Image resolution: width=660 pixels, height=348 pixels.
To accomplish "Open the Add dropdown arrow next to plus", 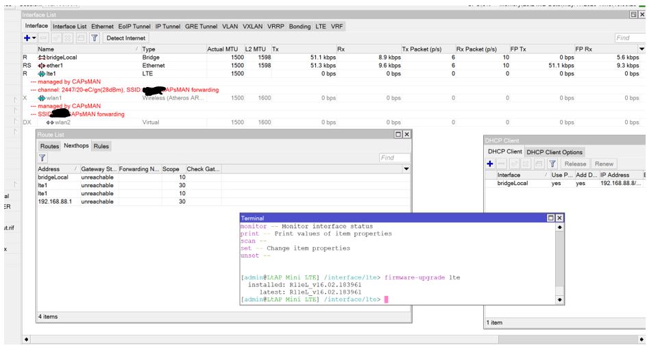I will (34, 38).
